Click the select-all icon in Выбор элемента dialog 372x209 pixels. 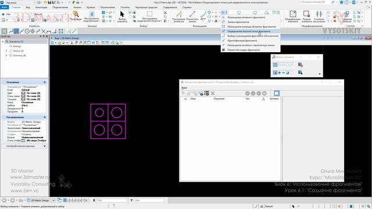(x=300, y=73)
